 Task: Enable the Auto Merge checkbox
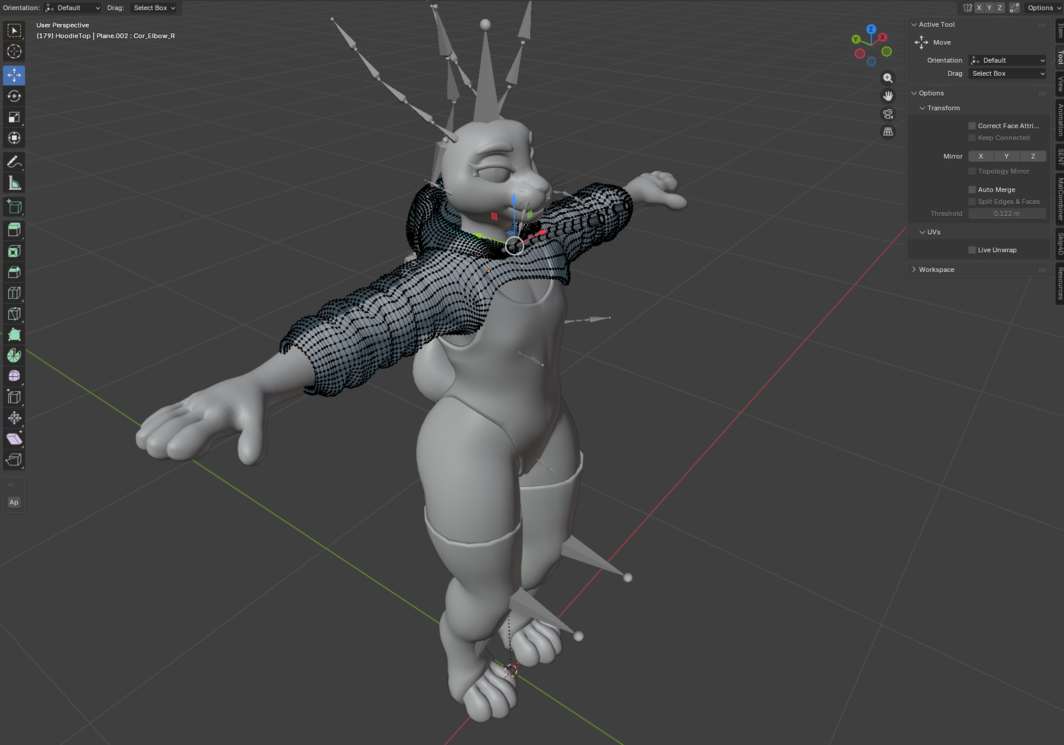pos(972,190)
